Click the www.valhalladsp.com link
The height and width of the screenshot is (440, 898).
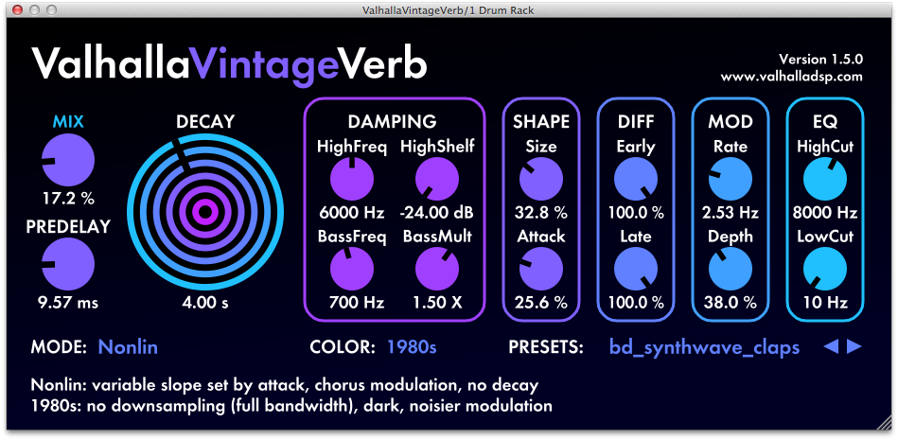791,78
